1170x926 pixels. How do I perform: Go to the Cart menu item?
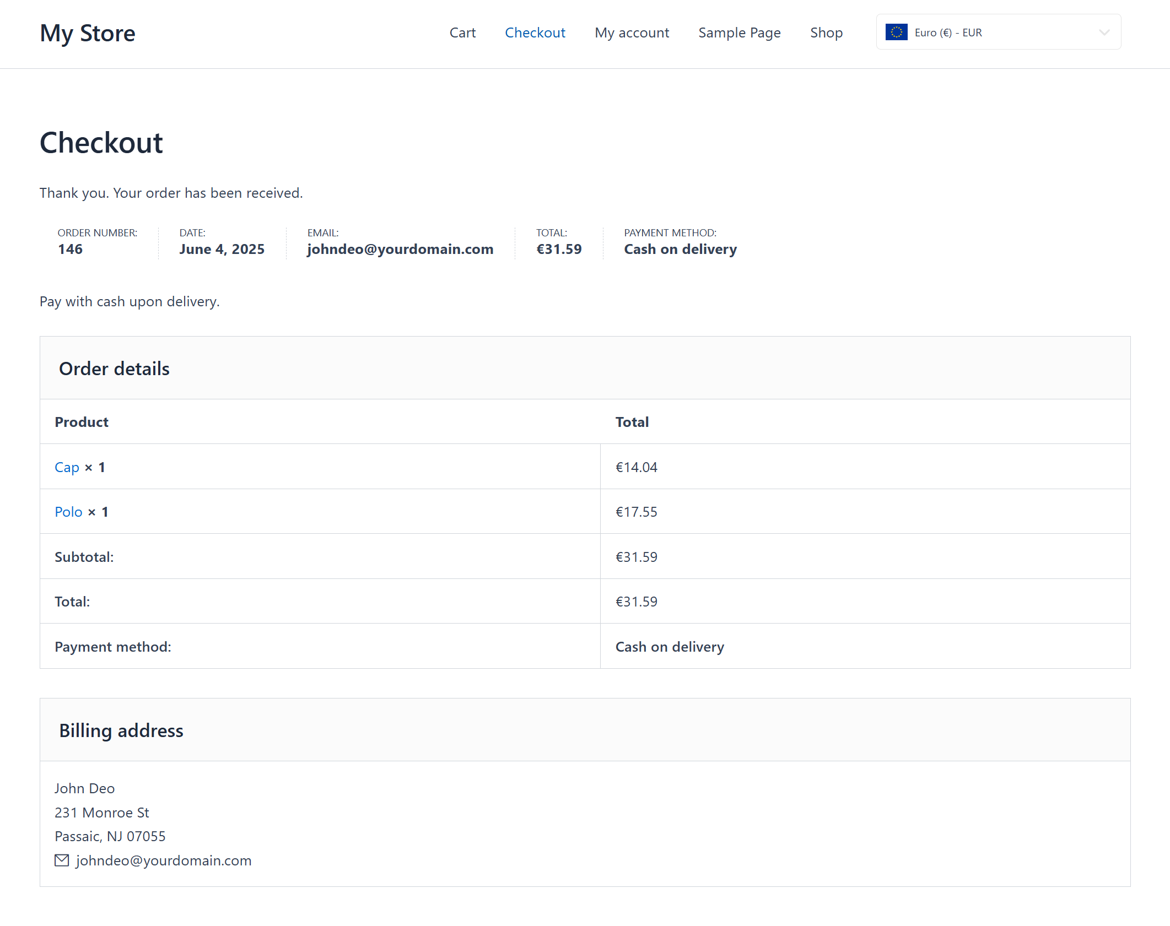pos(462,33)
